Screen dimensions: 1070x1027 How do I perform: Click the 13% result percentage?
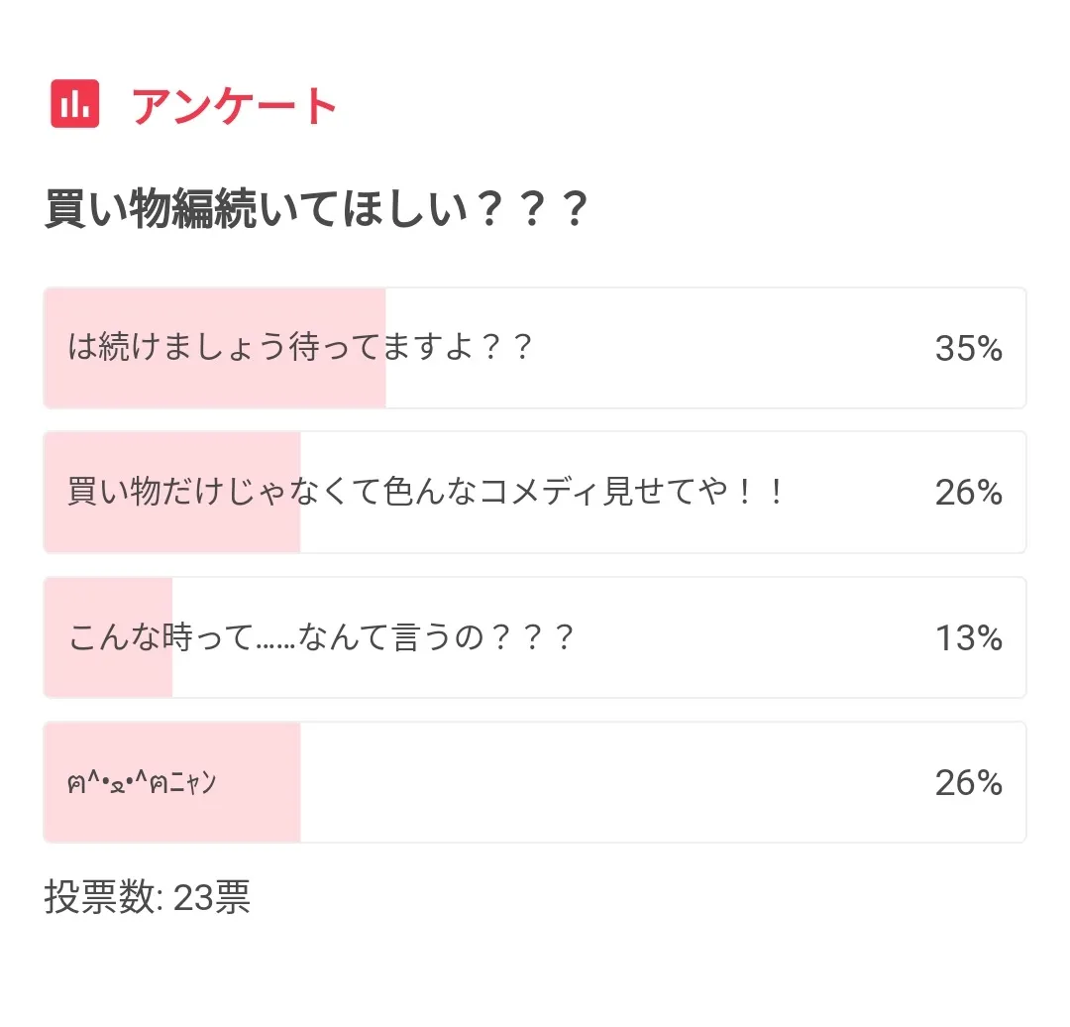click(x=968, y=638)
